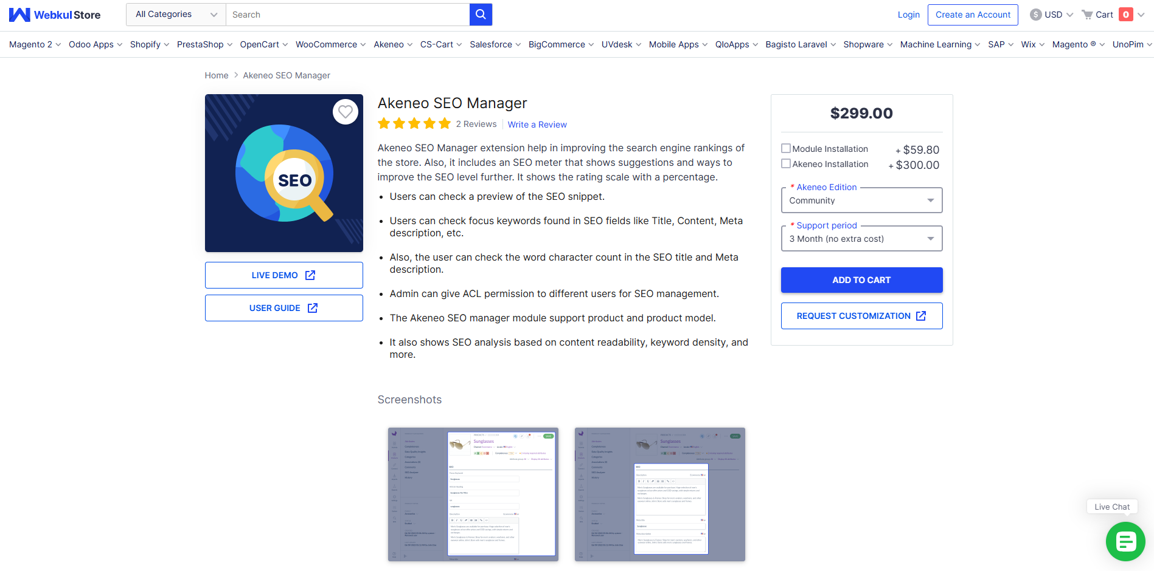The image size is (1154, 571).
Task: Open the Live Demo link
Action: point(283,275)
